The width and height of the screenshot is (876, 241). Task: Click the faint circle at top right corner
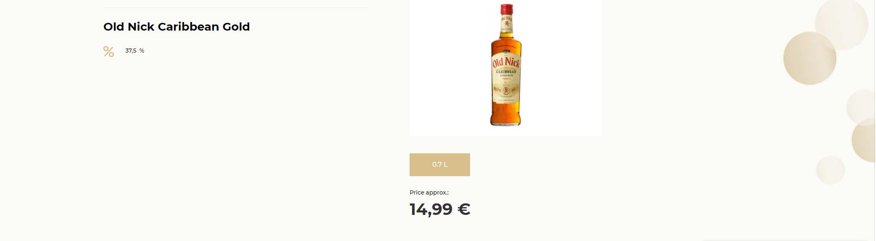[x=841, y=24]
